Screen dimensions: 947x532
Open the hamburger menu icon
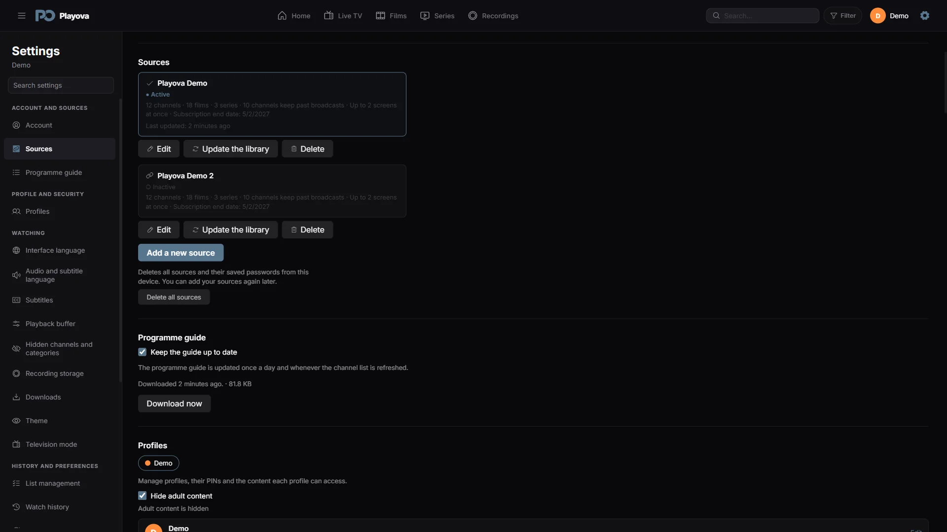(x=22, y=16)
